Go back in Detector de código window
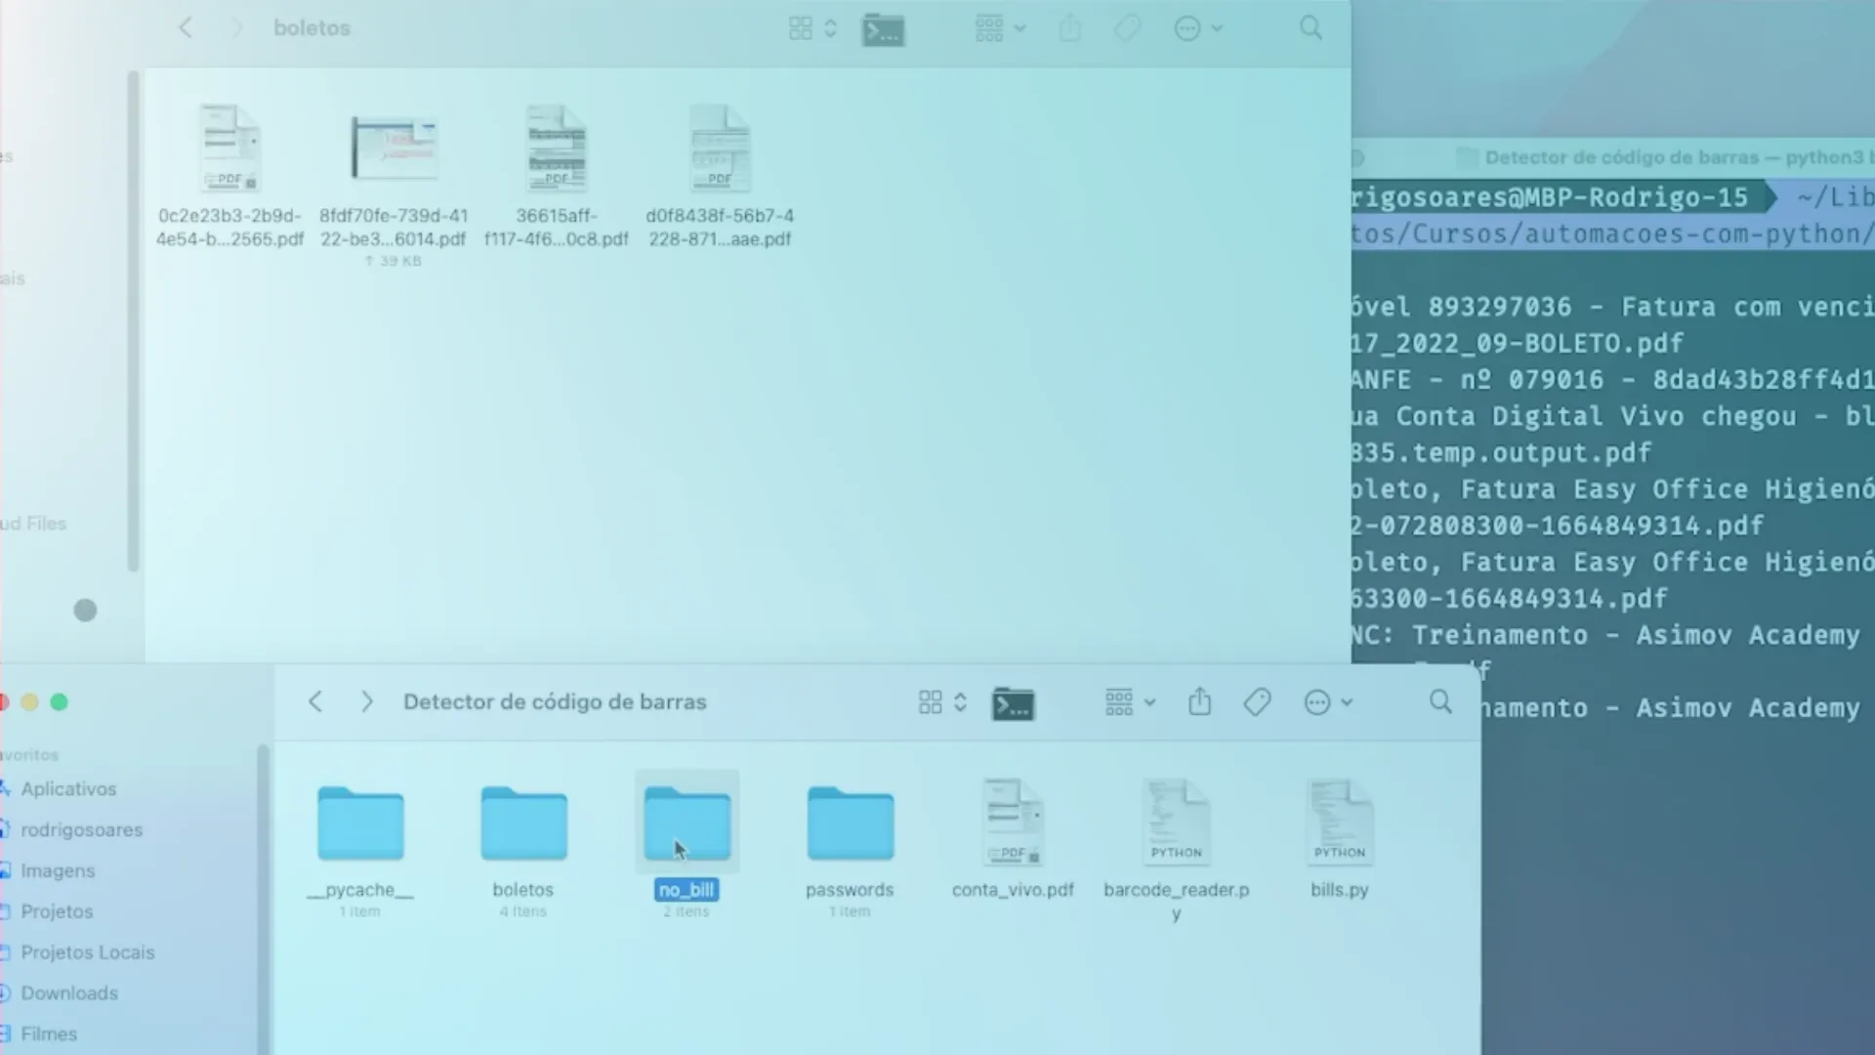This screenshot has width=1875, height=1055. (x=315, y=701)
